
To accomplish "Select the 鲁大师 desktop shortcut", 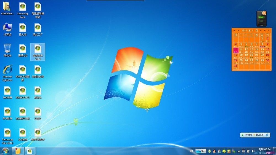I will (x=23, y=30).
